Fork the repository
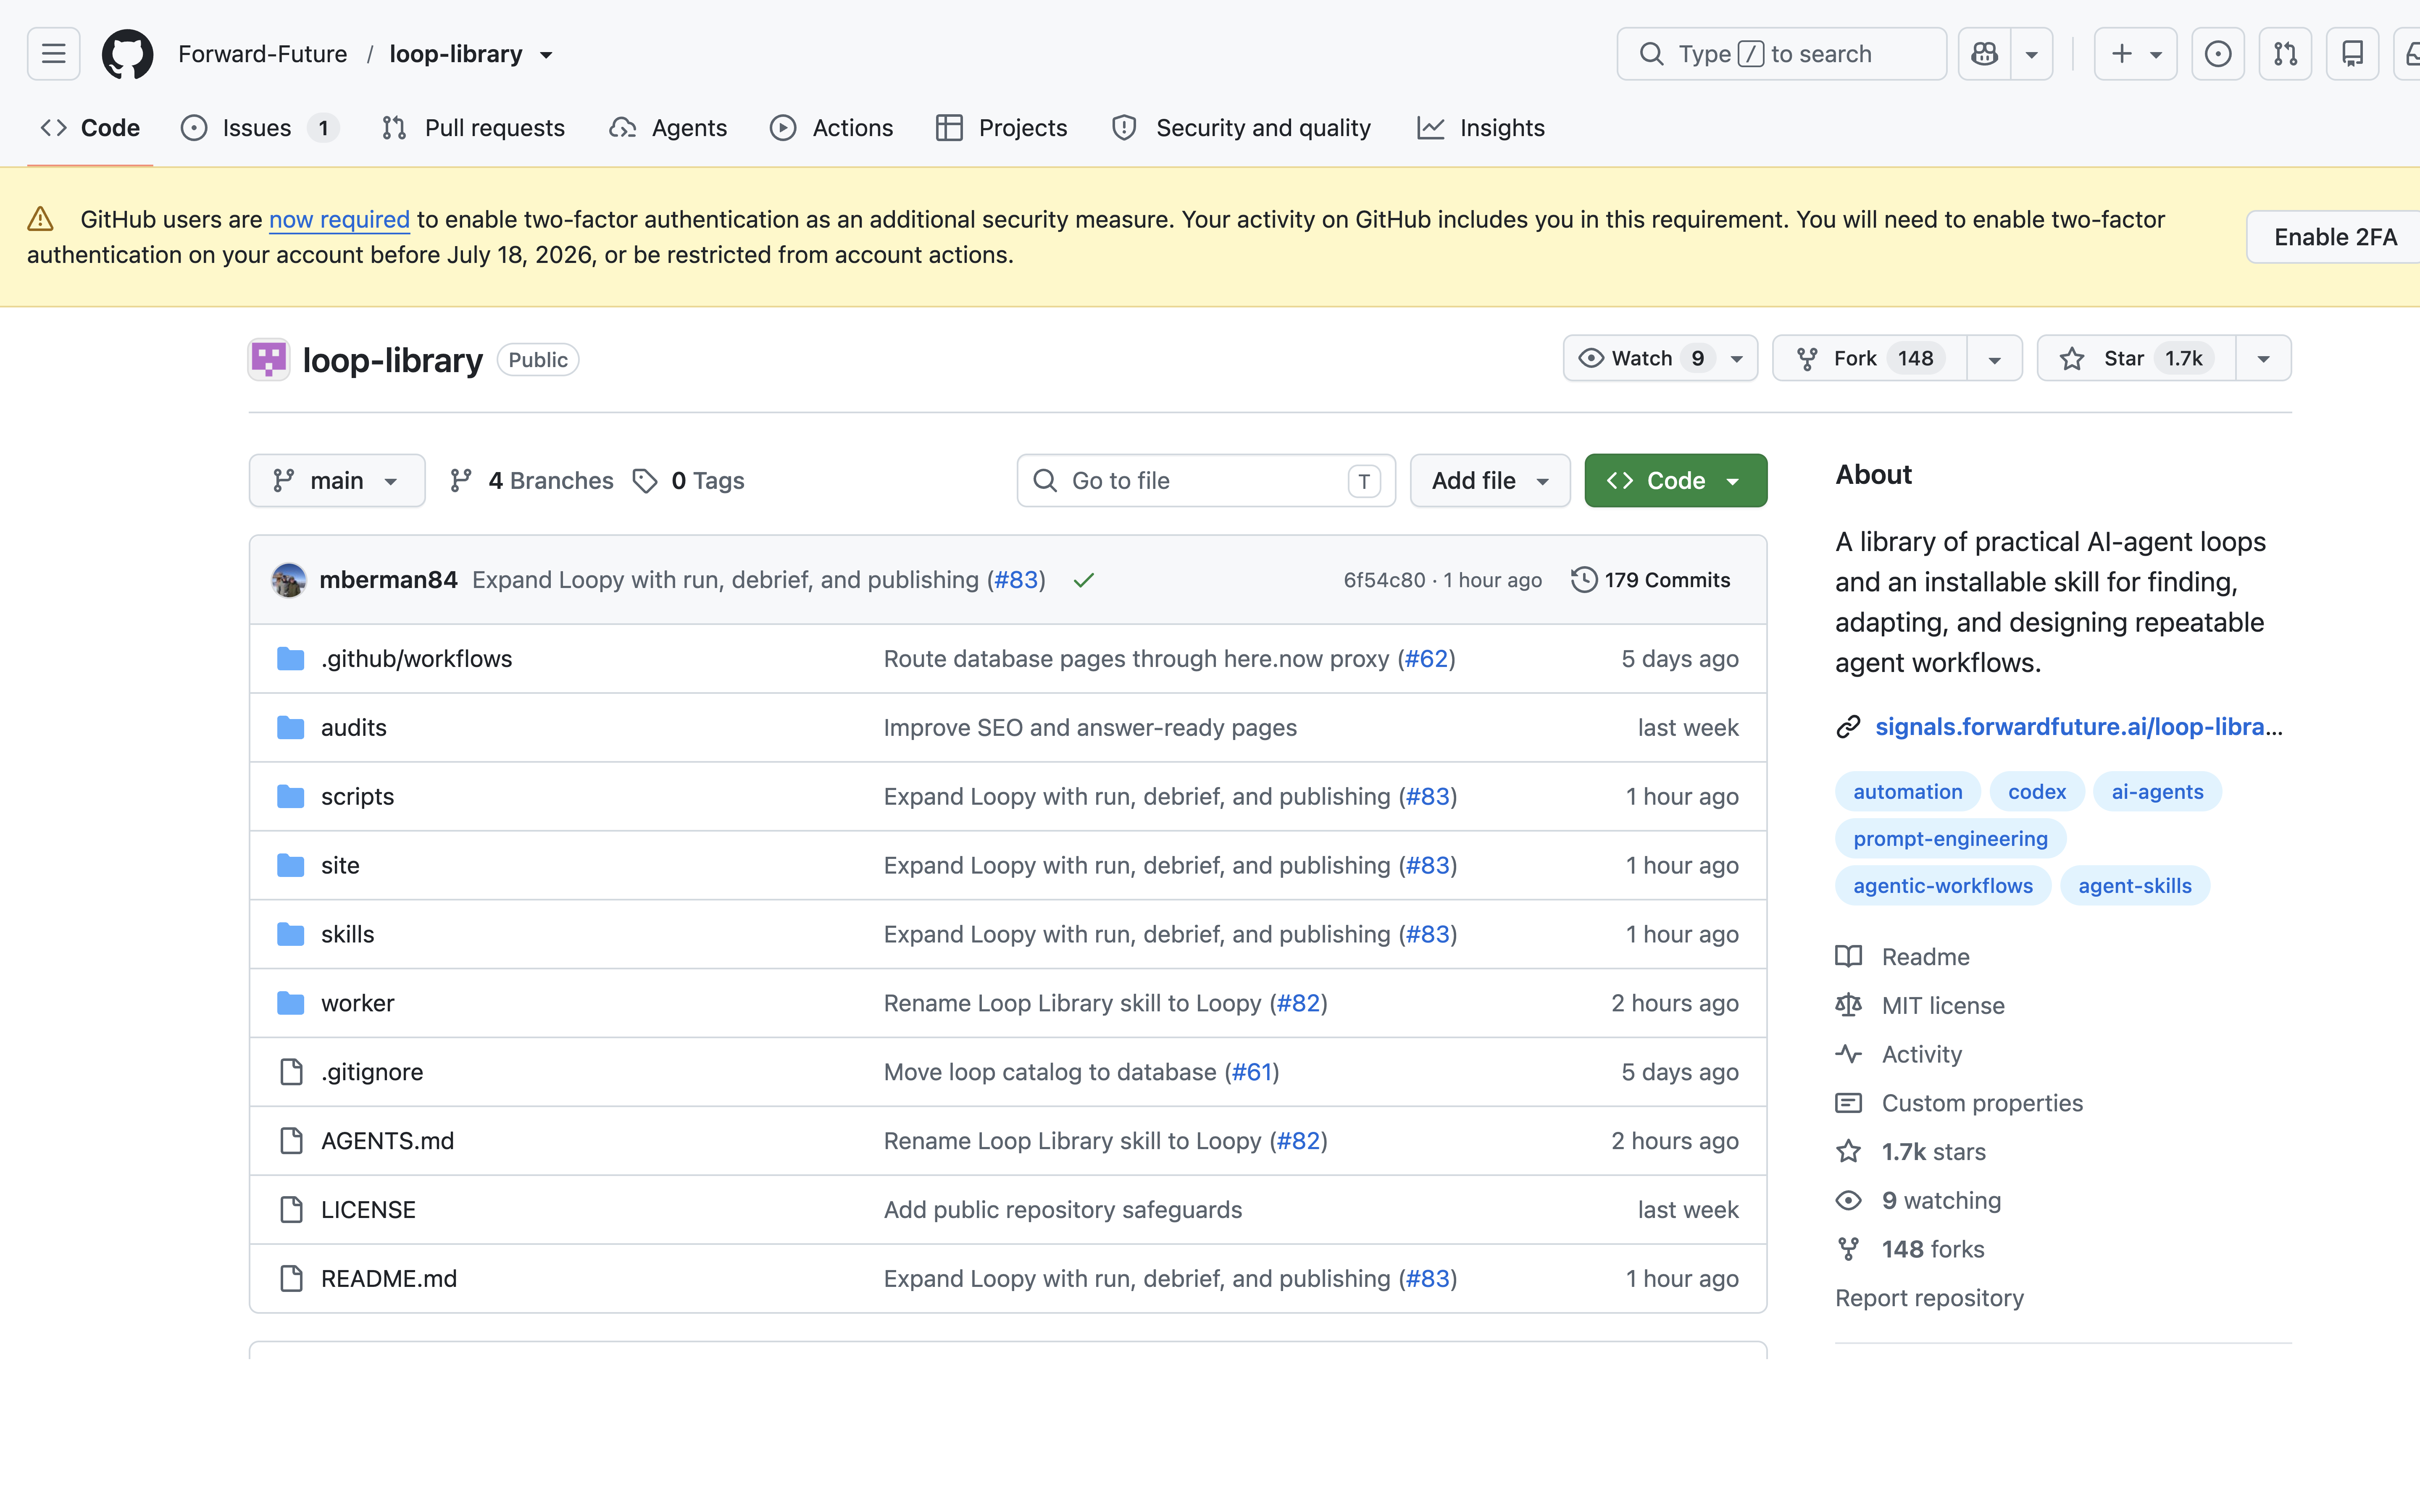Screen dimensions: 2420x1512 point(1869,358)
